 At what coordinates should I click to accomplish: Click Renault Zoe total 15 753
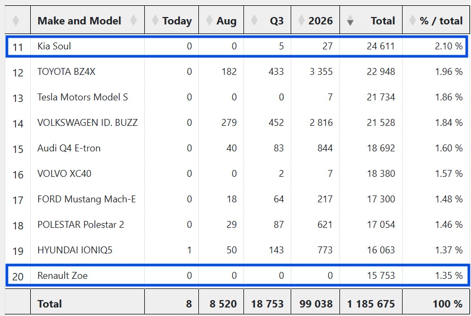381,276
